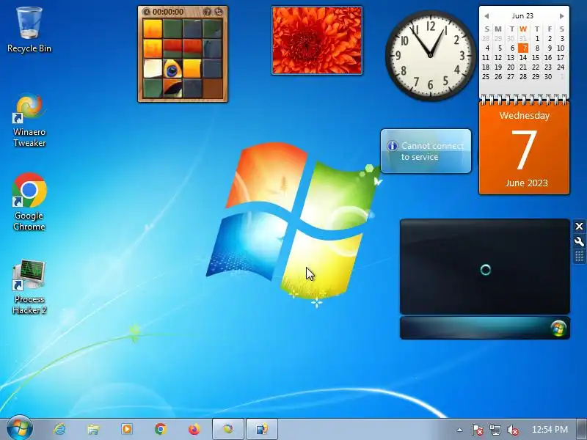Screen dimensions: 587x440
Task: Switch to the gadgets window taskbar button
Action: tap(262, 429)
